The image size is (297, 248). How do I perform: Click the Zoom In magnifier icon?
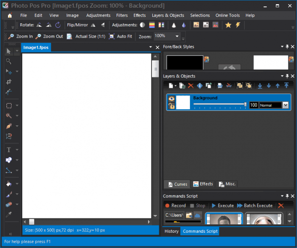(11, 36)
